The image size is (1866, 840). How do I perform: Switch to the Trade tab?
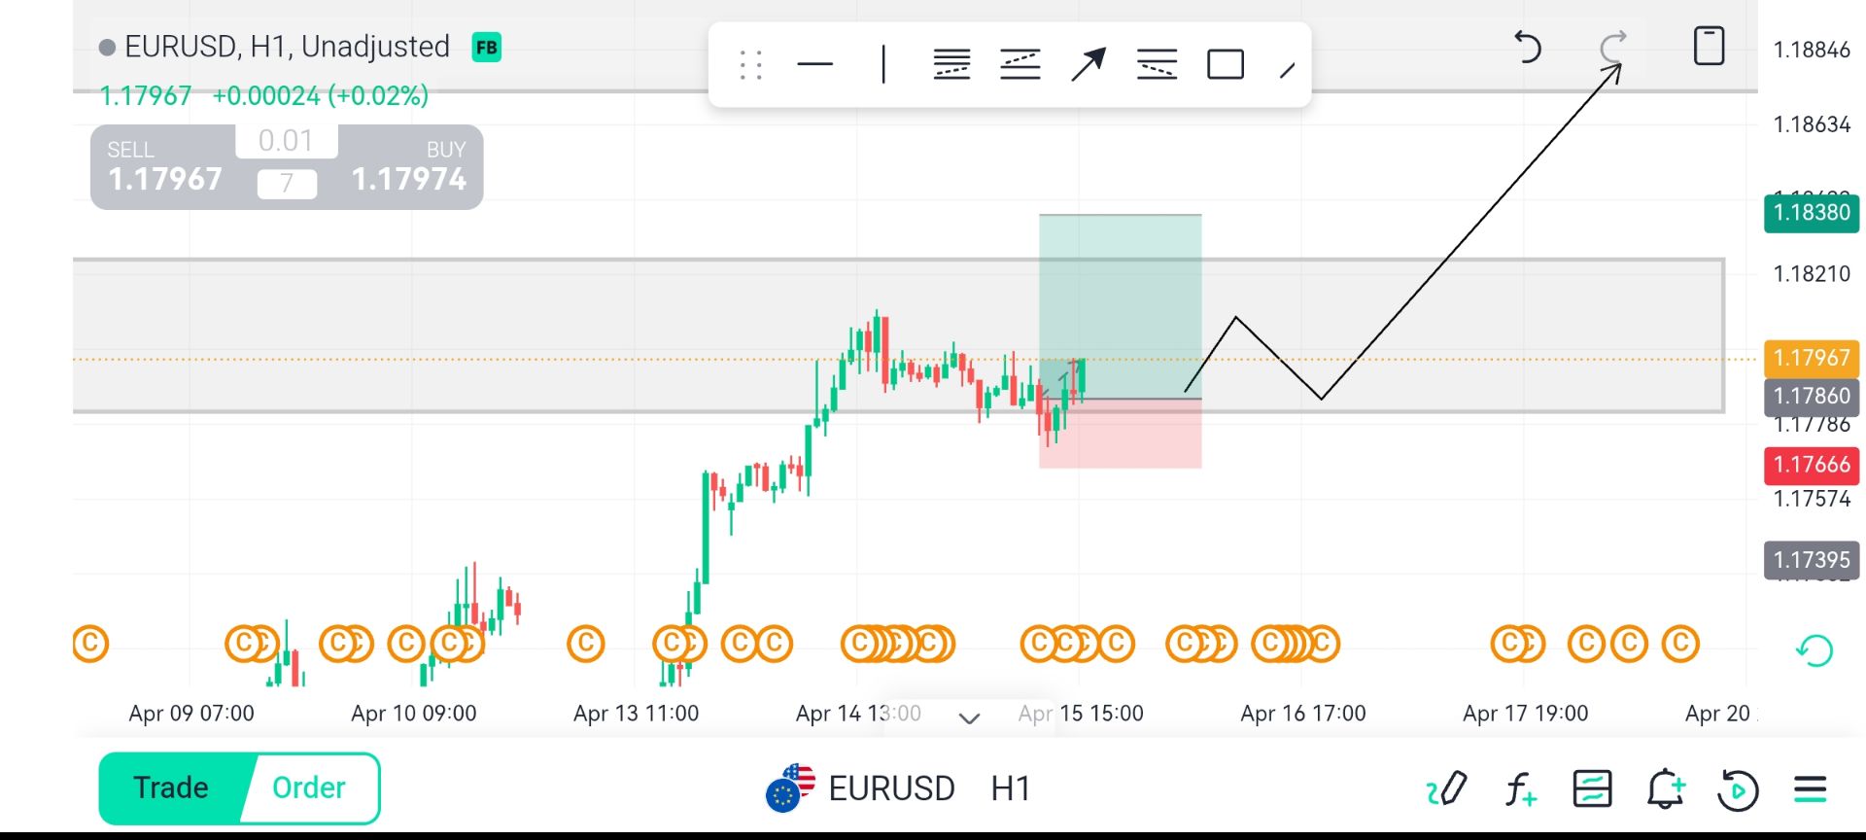(171, 787)
